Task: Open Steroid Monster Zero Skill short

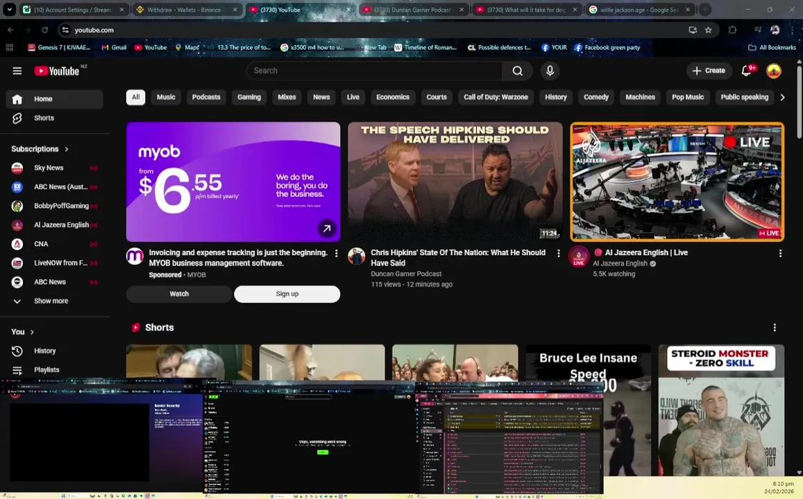Action: [721, 410]
